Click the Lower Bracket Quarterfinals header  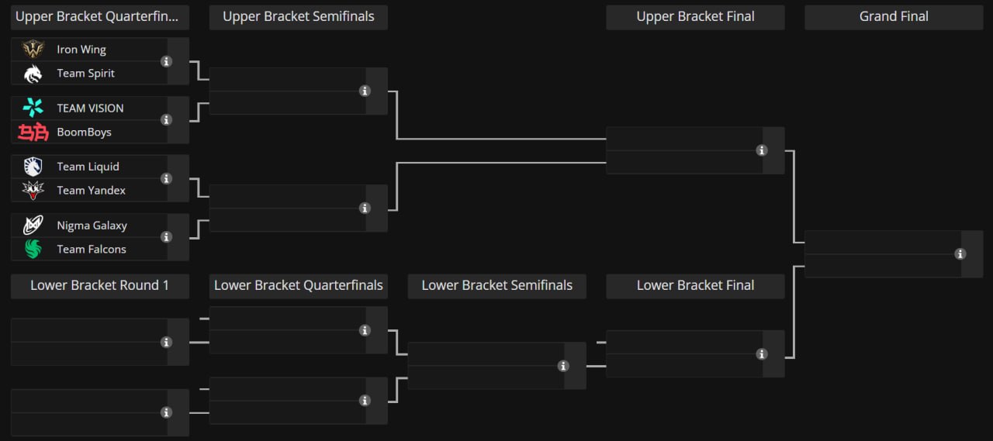pos(299,286)
